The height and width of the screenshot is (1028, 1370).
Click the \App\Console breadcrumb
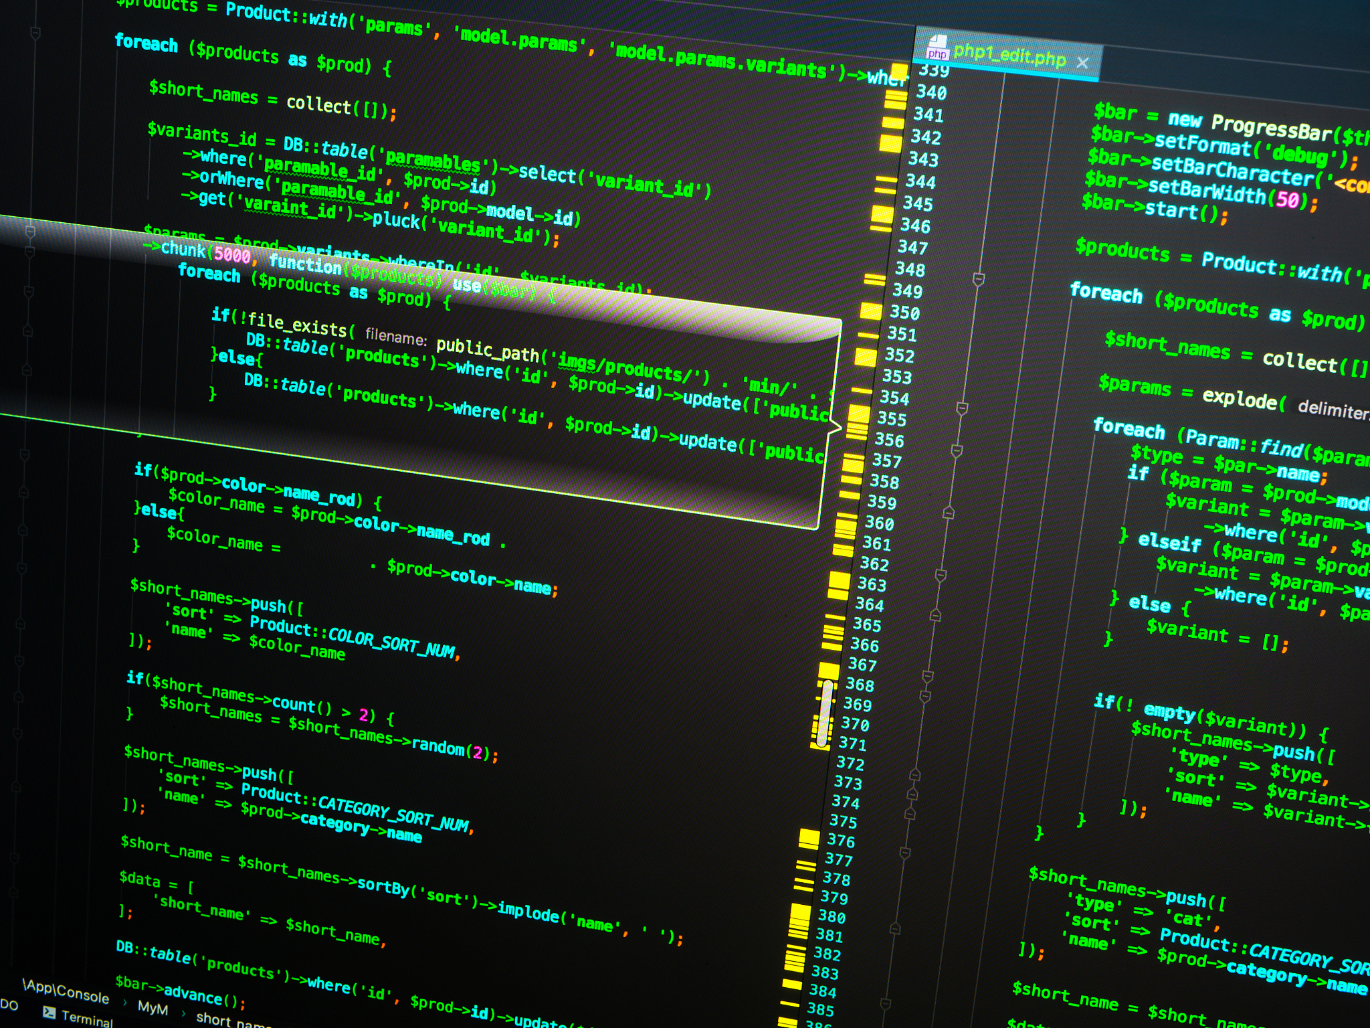(x=66, y=991)
